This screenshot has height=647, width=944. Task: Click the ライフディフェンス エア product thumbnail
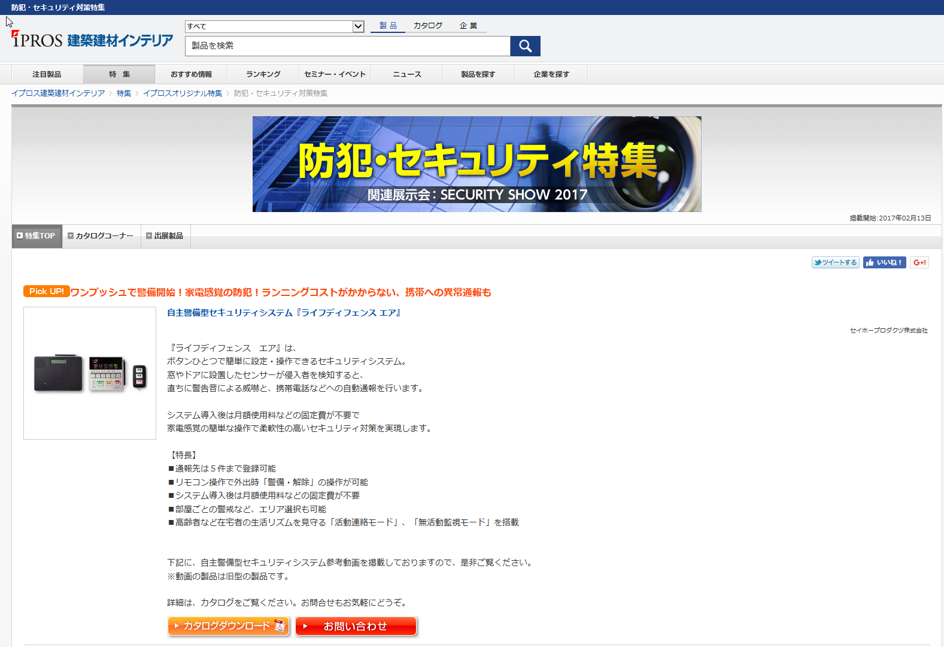[90, 373]
